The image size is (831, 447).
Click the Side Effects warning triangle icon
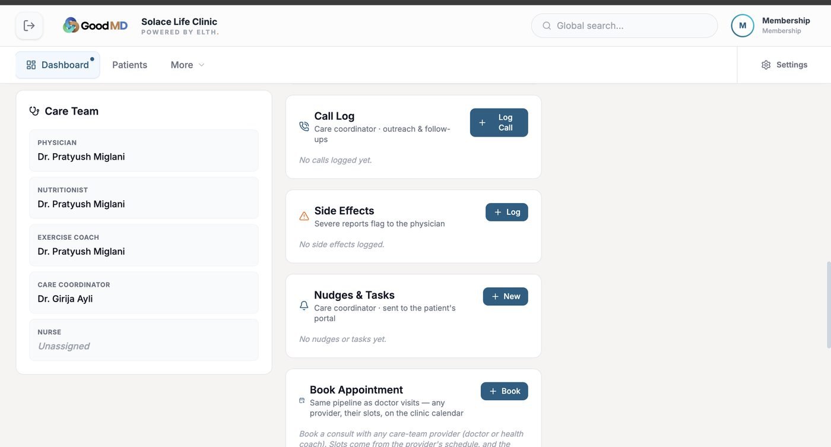[304, 216]
